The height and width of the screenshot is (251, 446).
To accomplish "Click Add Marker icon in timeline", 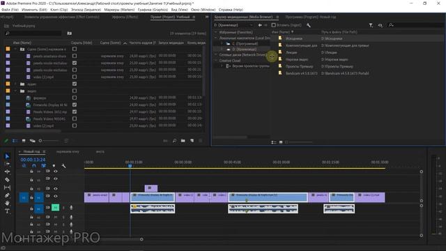I will click(x=54, y=166).
